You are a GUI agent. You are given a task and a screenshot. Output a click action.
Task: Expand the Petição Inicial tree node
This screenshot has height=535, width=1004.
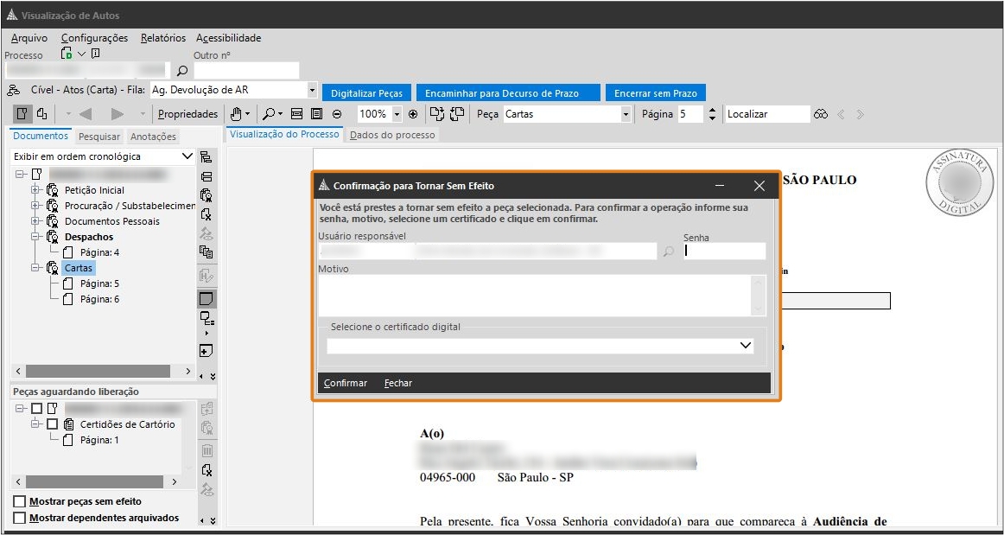tap(35, 190)
